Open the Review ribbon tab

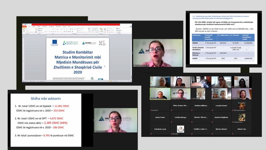pyautogui.click(x=64, y=27)
